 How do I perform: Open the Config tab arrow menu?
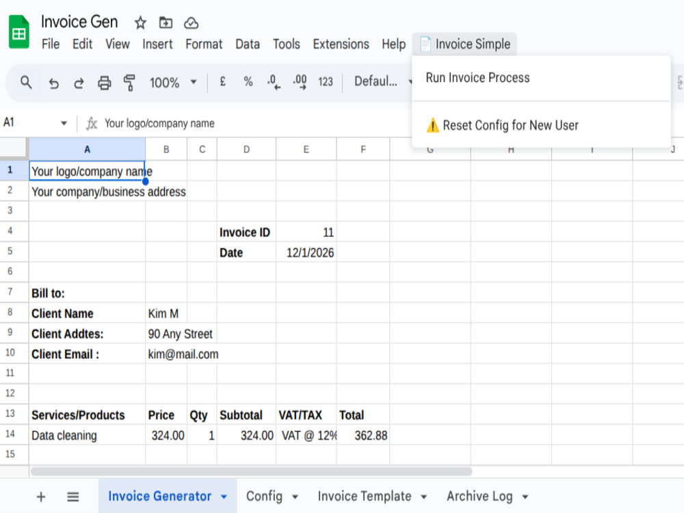(x=295, y=497)
